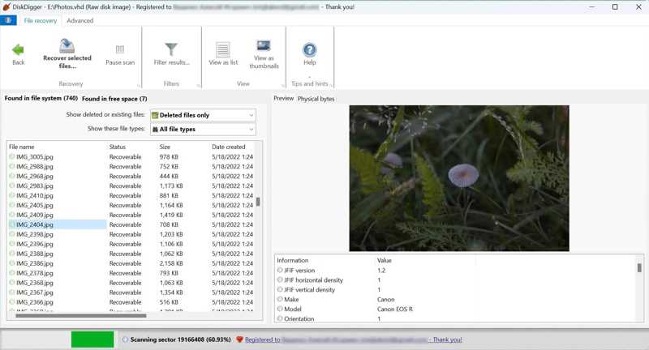Expand the Recovery group launcher arrow
Screen dimensions: 649x350
(x=138, y=85)
